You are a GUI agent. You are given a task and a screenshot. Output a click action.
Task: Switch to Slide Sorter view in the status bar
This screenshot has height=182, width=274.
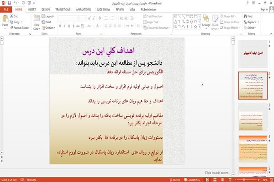(215, 180)
